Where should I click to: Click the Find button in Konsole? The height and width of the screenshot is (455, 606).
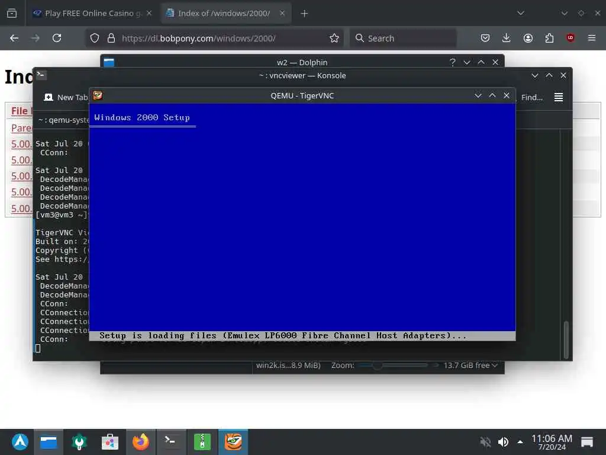pos(532,98)
